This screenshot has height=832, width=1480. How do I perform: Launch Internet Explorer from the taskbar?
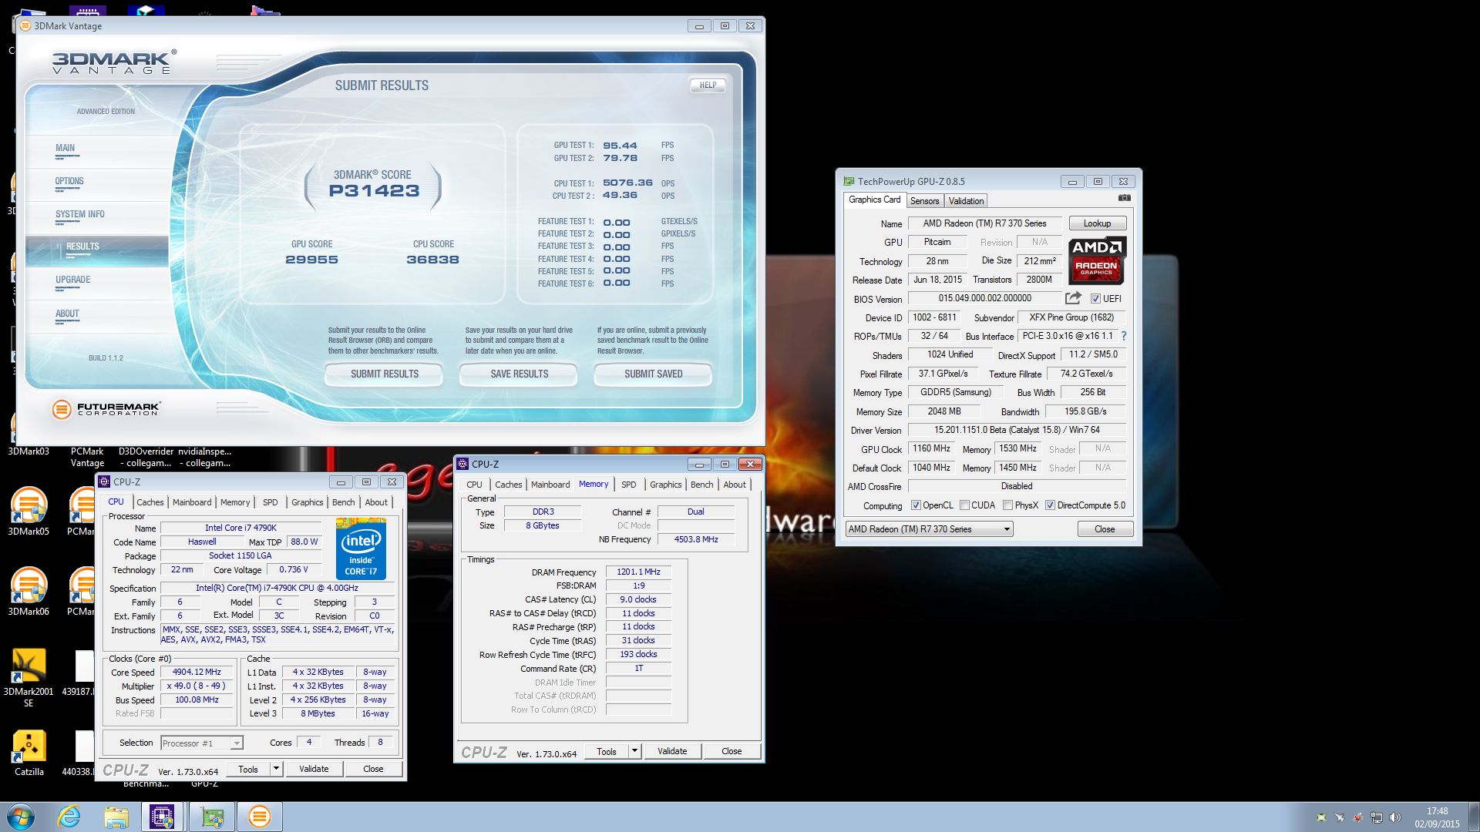(x=69, y=817)
